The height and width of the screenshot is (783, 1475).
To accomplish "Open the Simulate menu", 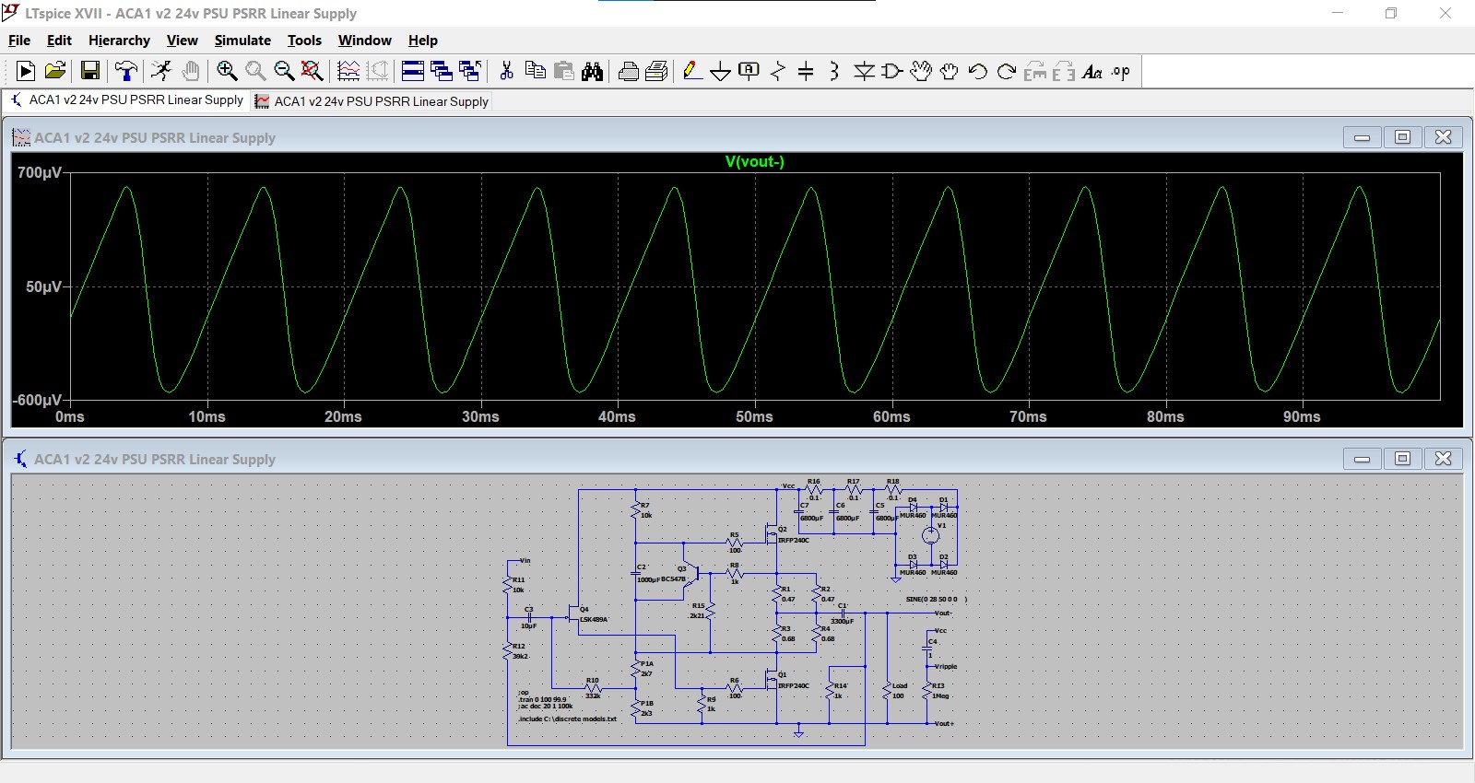I will point(242,41).
